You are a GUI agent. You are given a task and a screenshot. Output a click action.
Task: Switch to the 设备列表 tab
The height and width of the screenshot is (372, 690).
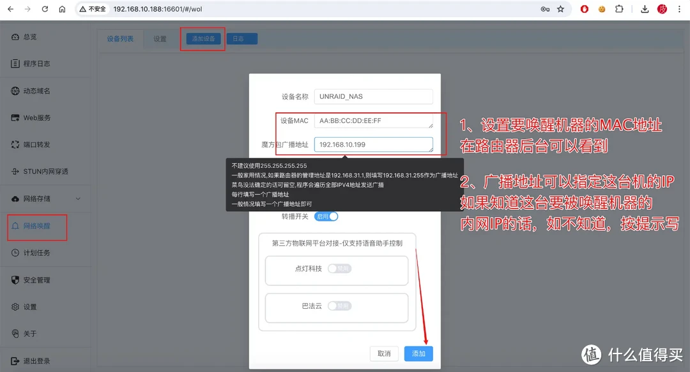(x=120, y=39)
